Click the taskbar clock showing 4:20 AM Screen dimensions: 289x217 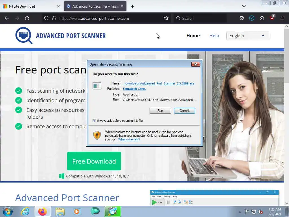(275, 212)
